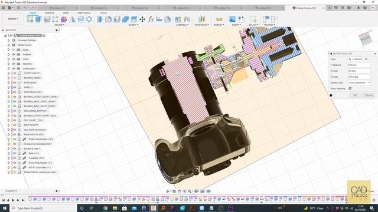
Task: Open timeline settings gear icon
Action: (x=374, y=200)
